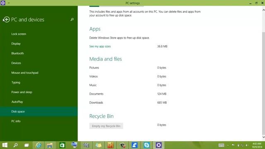Open the brick-wall firewall icon on taskbar
Viewport: 265px width, 149px height.
pos(111,145)
